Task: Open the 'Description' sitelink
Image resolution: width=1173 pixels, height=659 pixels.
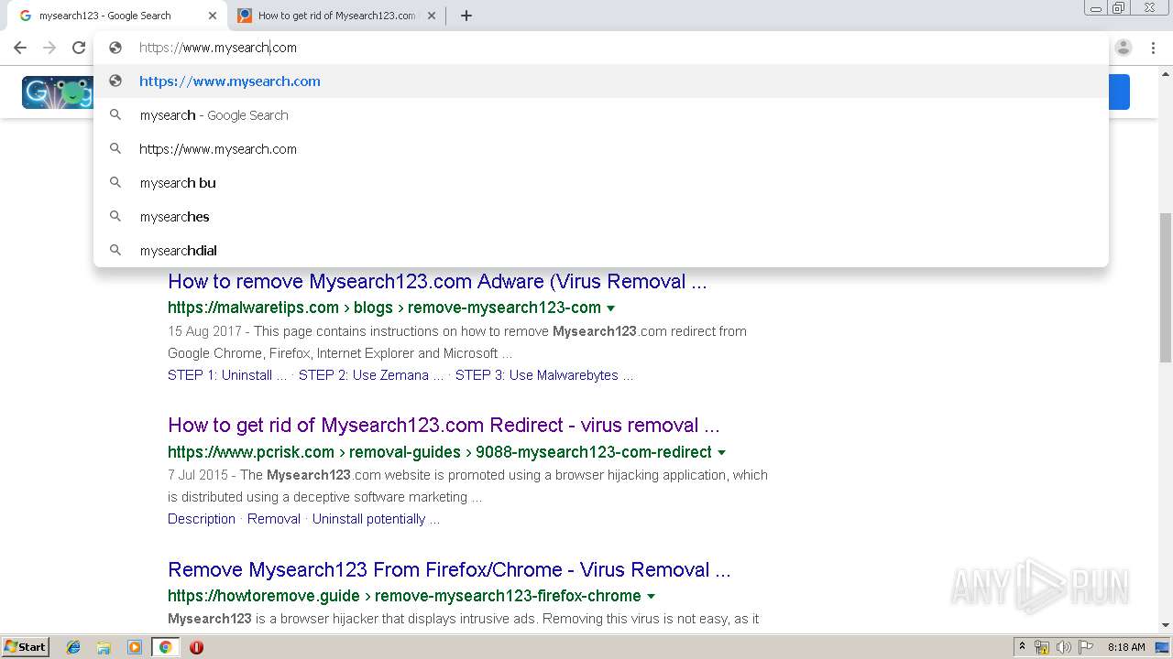Action: 202,519
